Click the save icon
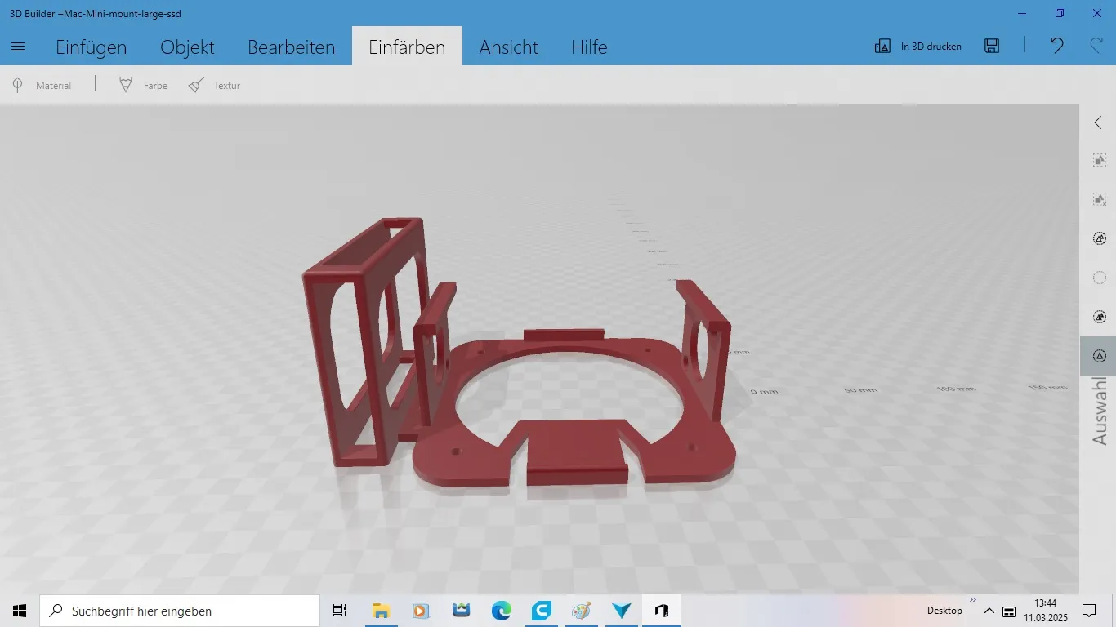The width and height of the screenshot is (1116, 627). tap(992, 47)
